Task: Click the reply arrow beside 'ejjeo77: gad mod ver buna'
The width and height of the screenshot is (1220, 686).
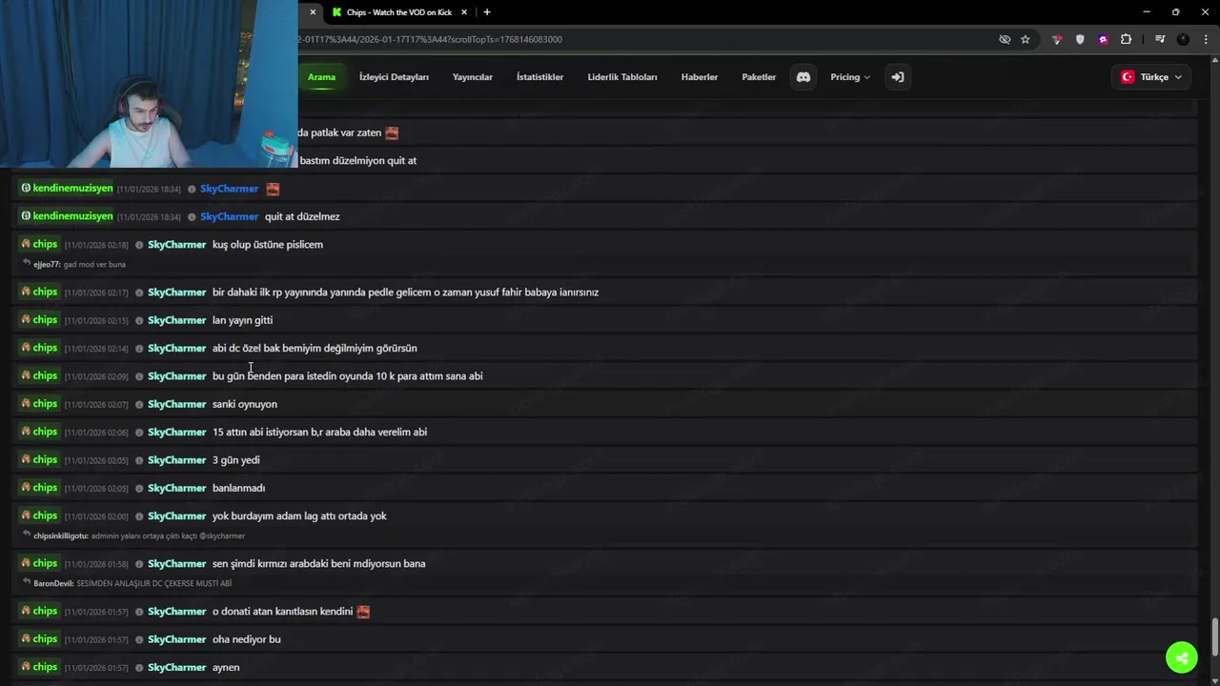Action: click(27, 263)
